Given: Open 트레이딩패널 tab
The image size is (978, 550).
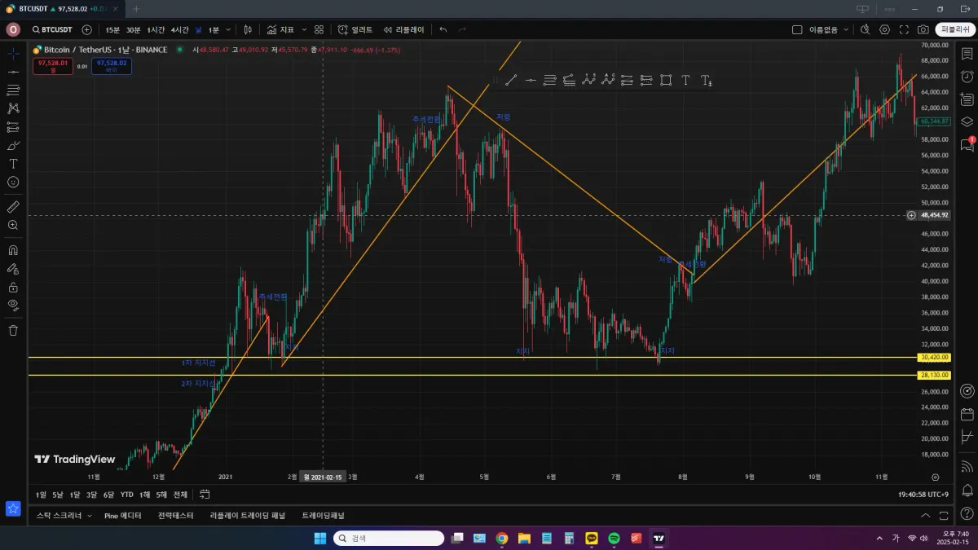Looking at the screenshot, I should 324,516.
